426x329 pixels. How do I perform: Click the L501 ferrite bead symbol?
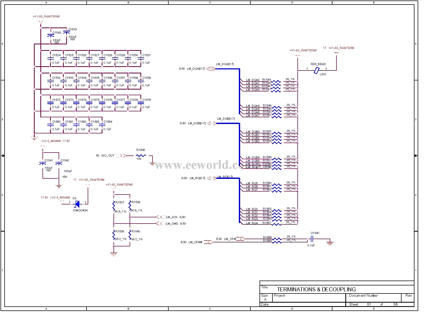pyautogui.click(x=317, y=70)
